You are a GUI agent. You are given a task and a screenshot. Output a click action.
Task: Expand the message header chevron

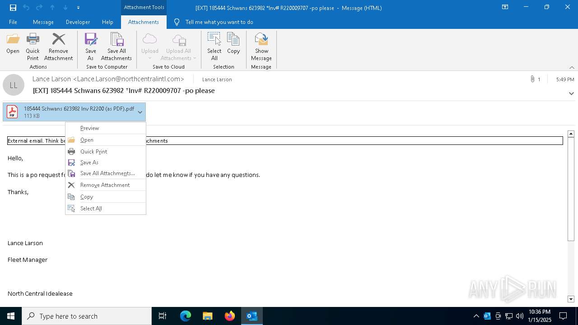(571, 93)
